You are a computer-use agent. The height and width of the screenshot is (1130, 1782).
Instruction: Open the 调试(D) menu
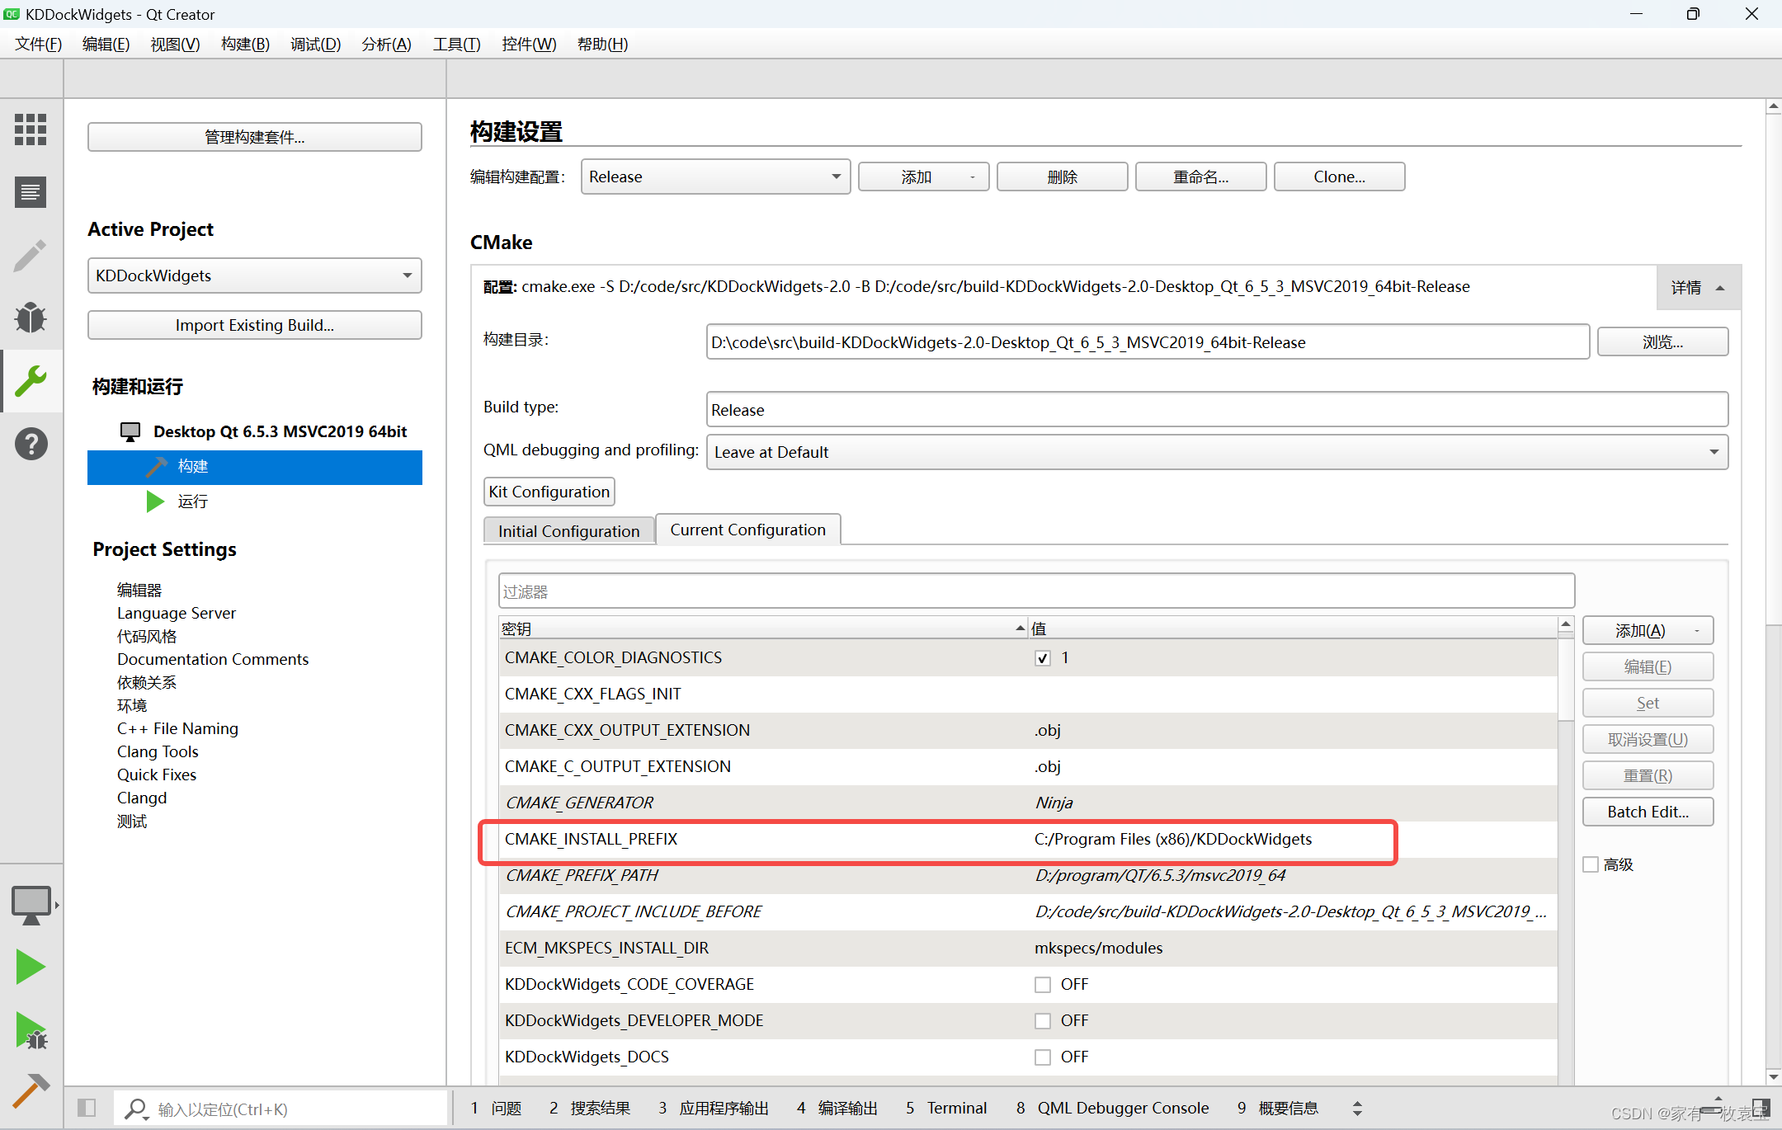tap(315, 44)
